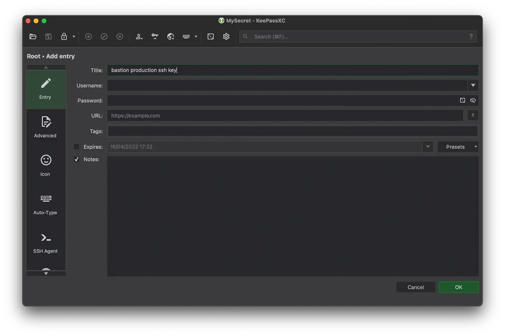Open the expiration date picker dropdown
The height and width of the screenshot is (336, 505).
428,147
